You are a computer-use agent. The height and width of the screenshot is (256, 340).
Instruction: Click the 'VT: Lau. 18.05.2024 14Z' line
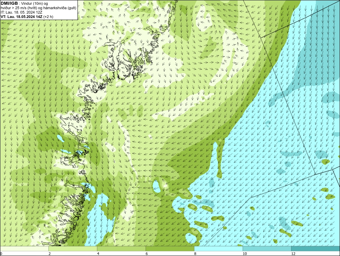pos(22,17)
